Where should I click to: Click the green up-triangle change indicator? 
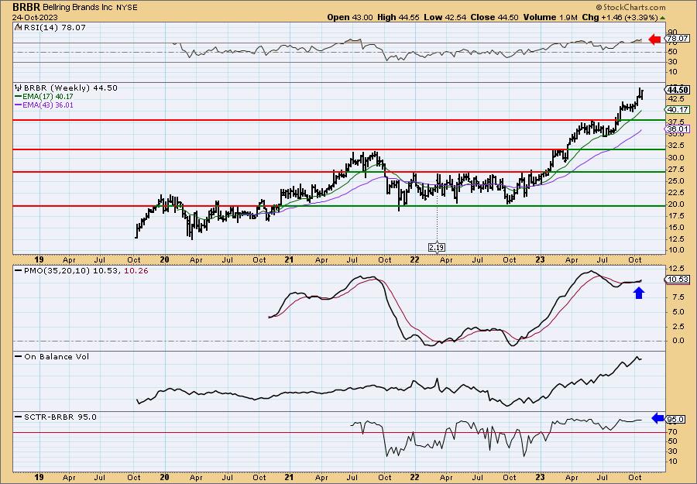(x=662, y=18)
